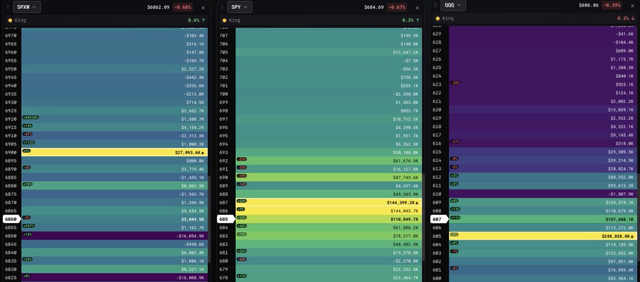Click the star icon beside $27,093.6K
640x282 pixels.
[203, 152]
